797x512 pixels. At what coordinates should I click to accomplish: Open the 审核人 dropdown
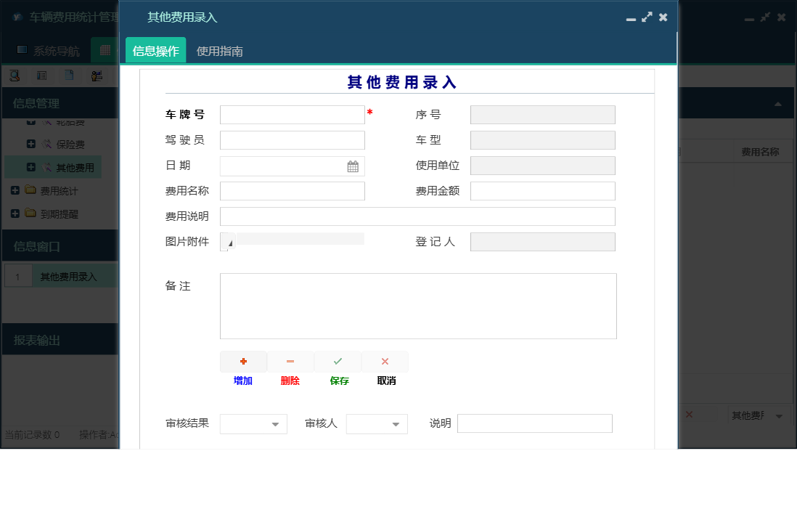pyautogui.click(x=396, y=423)
